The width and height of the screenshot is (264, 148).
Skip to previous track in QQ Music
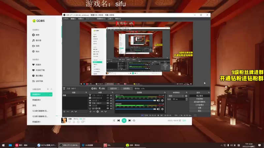118,120
